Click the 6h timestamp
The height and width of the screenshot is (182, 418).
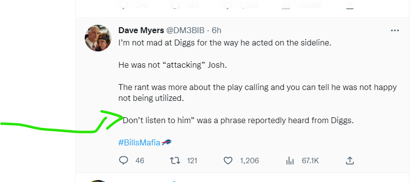click(216, 31)
